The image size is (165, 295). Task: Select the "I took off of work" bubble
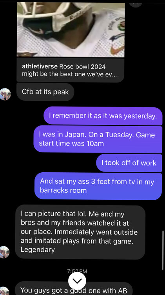(129, 163)
